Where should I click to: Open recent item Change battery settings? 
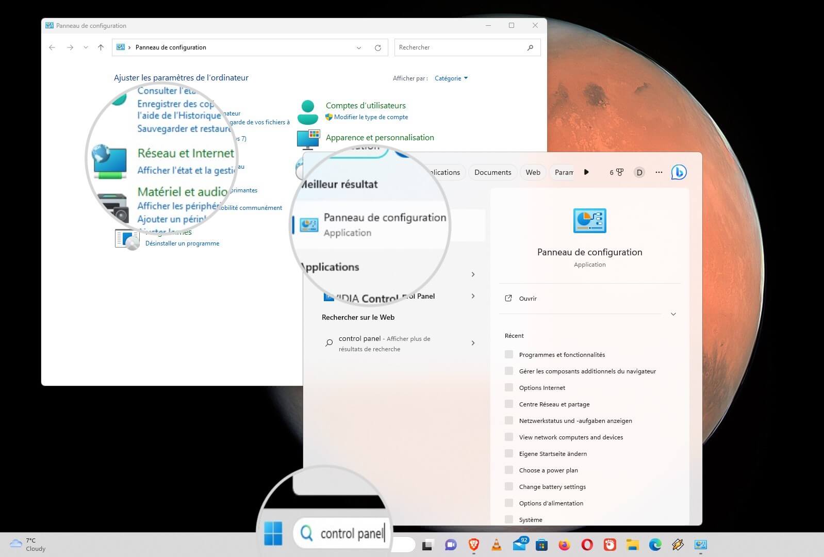(552, 487)
